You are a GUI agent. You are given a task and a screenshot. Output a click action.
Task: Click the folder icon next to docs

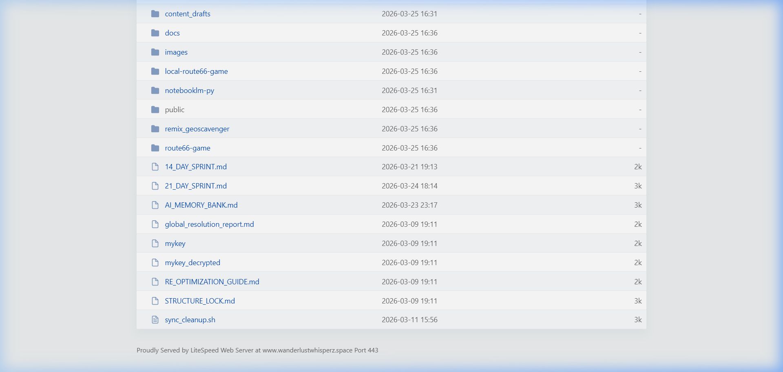155,33
